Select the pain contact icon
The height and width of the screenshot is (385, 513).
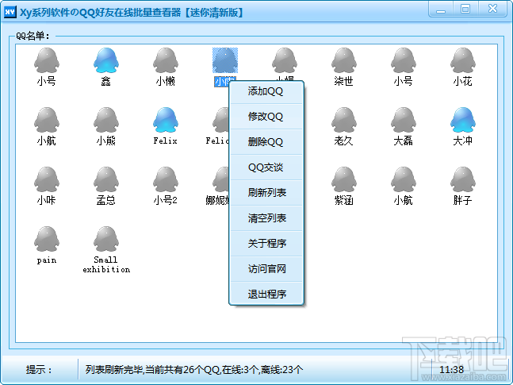coord(47,239)
